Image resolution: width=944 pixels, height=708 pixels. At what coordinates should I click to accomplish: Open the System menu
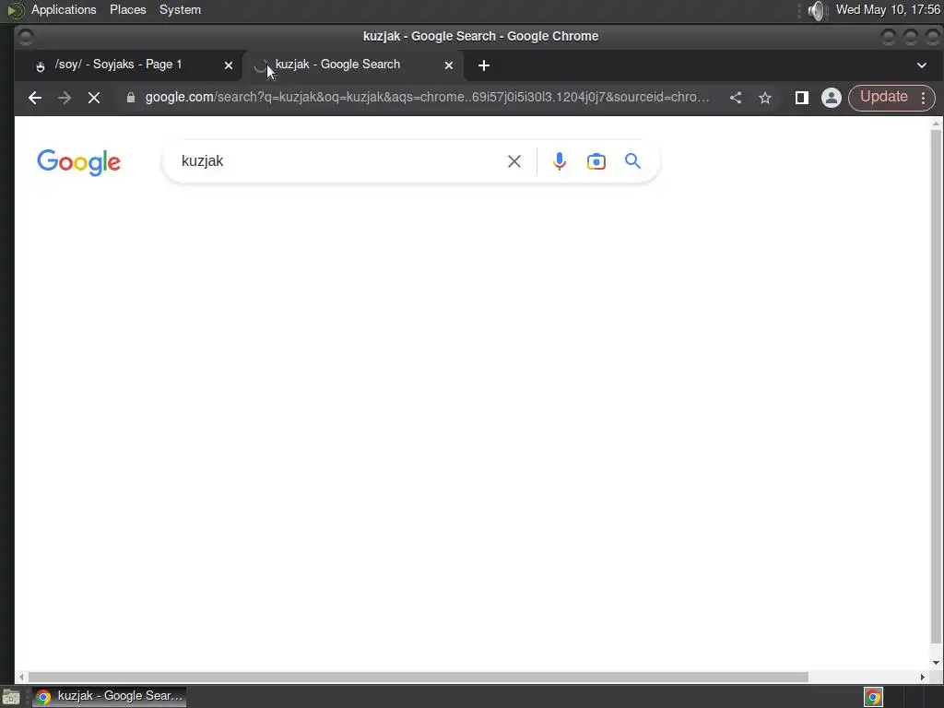(180, 10)
